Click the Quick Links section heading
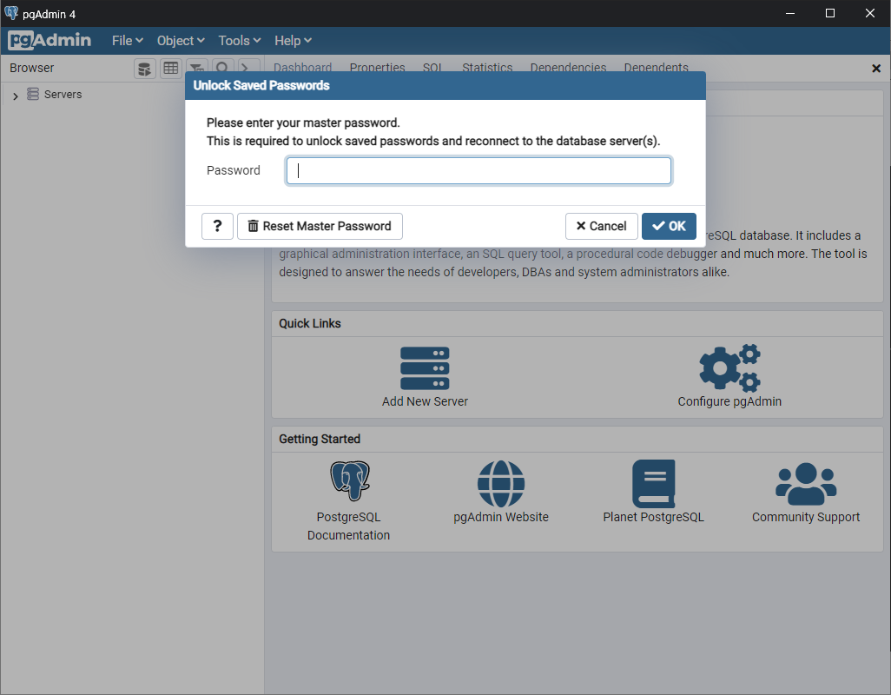891x695 pixels. [x=310, y=323]
